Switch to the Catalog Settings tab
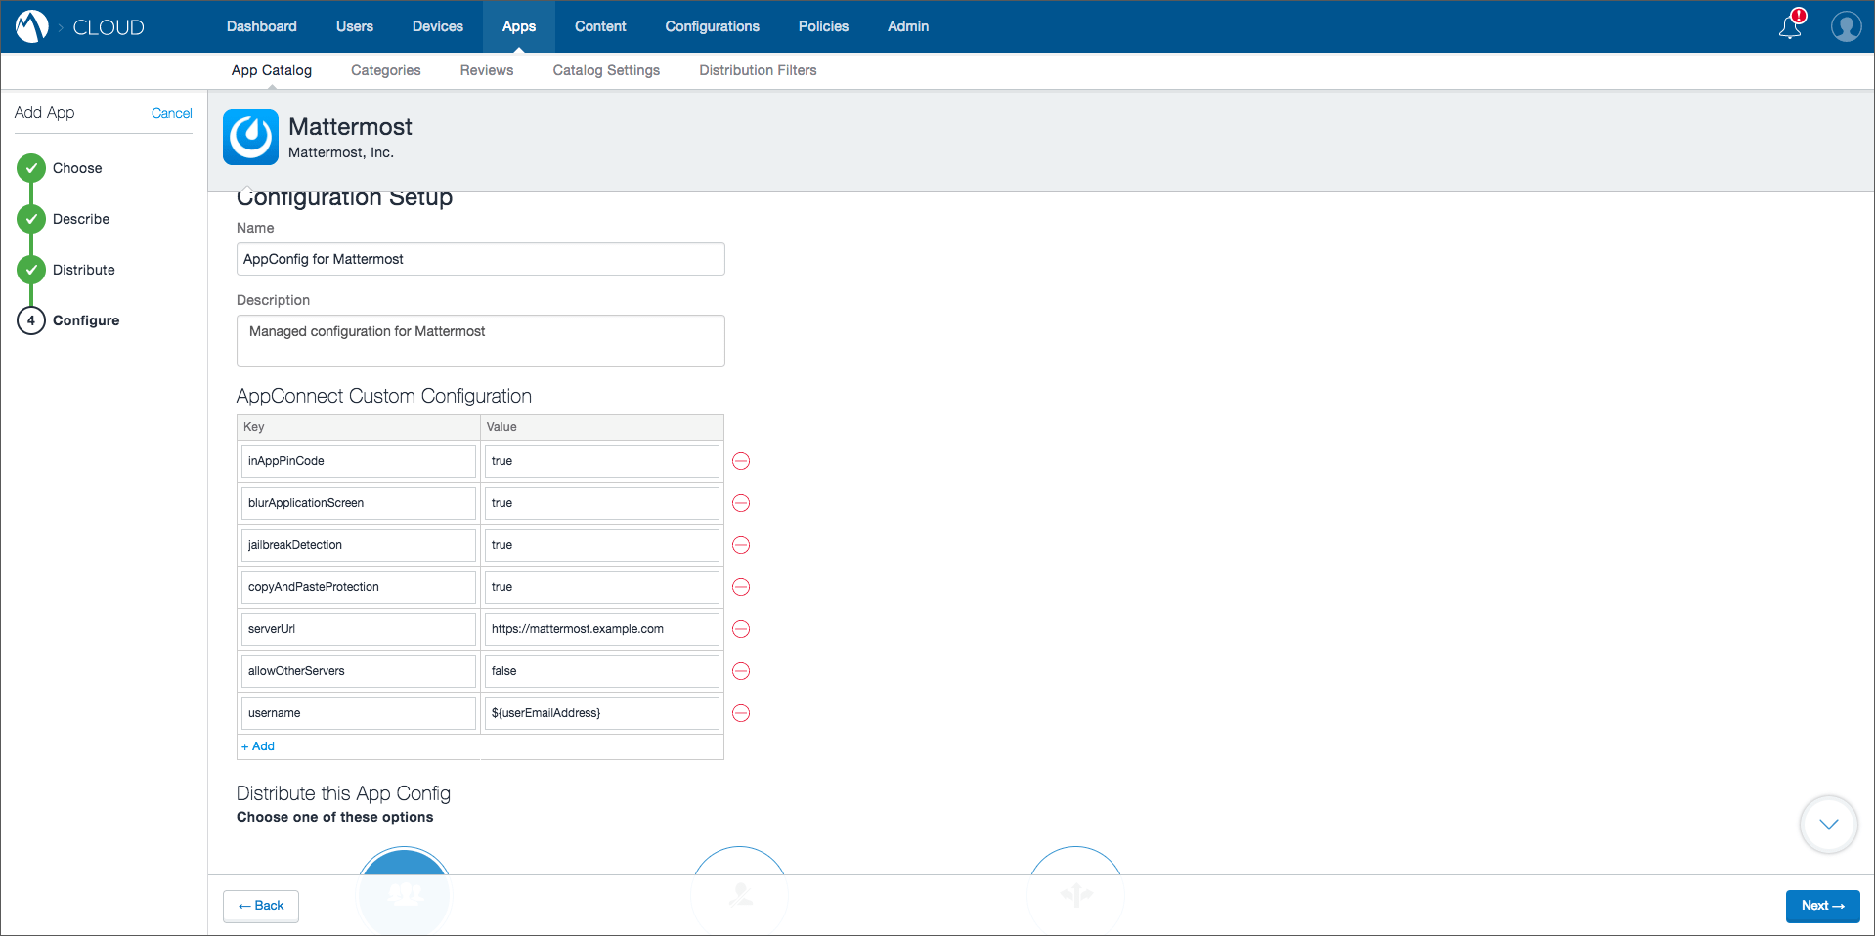Screen dimensions: 1875x936 click(606, 70)
